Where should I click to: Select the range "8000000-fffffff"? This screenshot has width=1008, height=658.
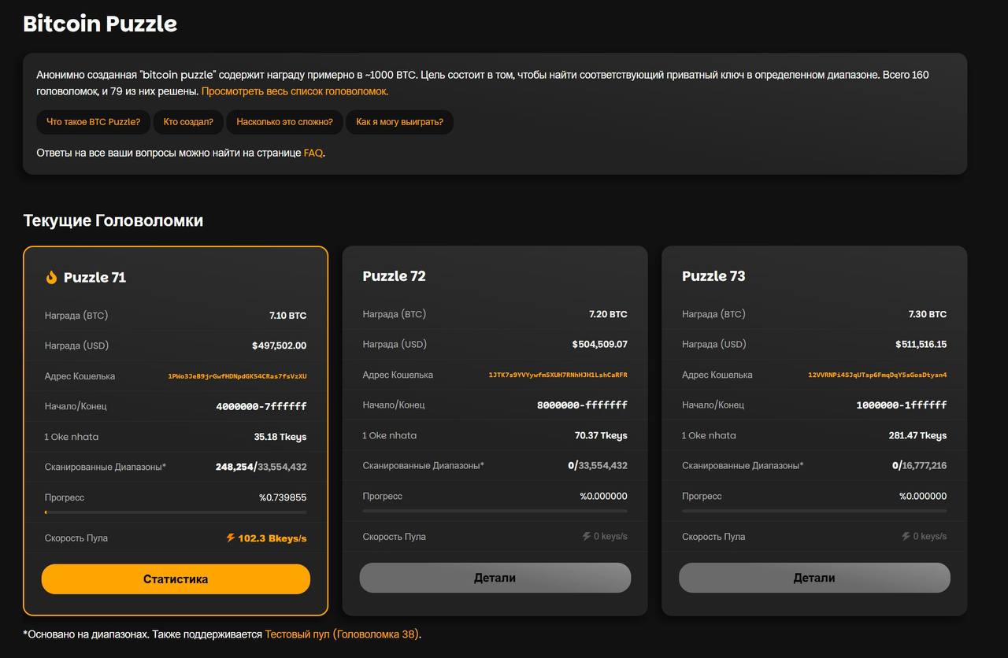582,405
